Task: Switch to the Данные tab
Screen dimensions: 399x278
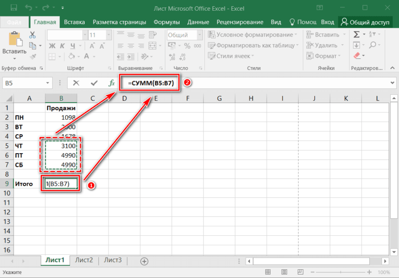Action: click(x=198, y=22)
